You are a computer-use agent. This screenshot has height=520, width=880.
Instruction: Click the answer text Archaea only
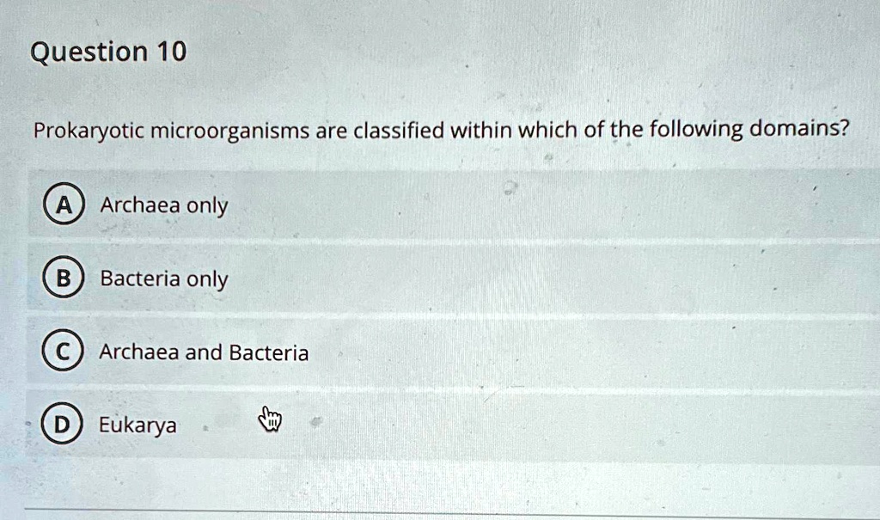(x=163, y=205)
